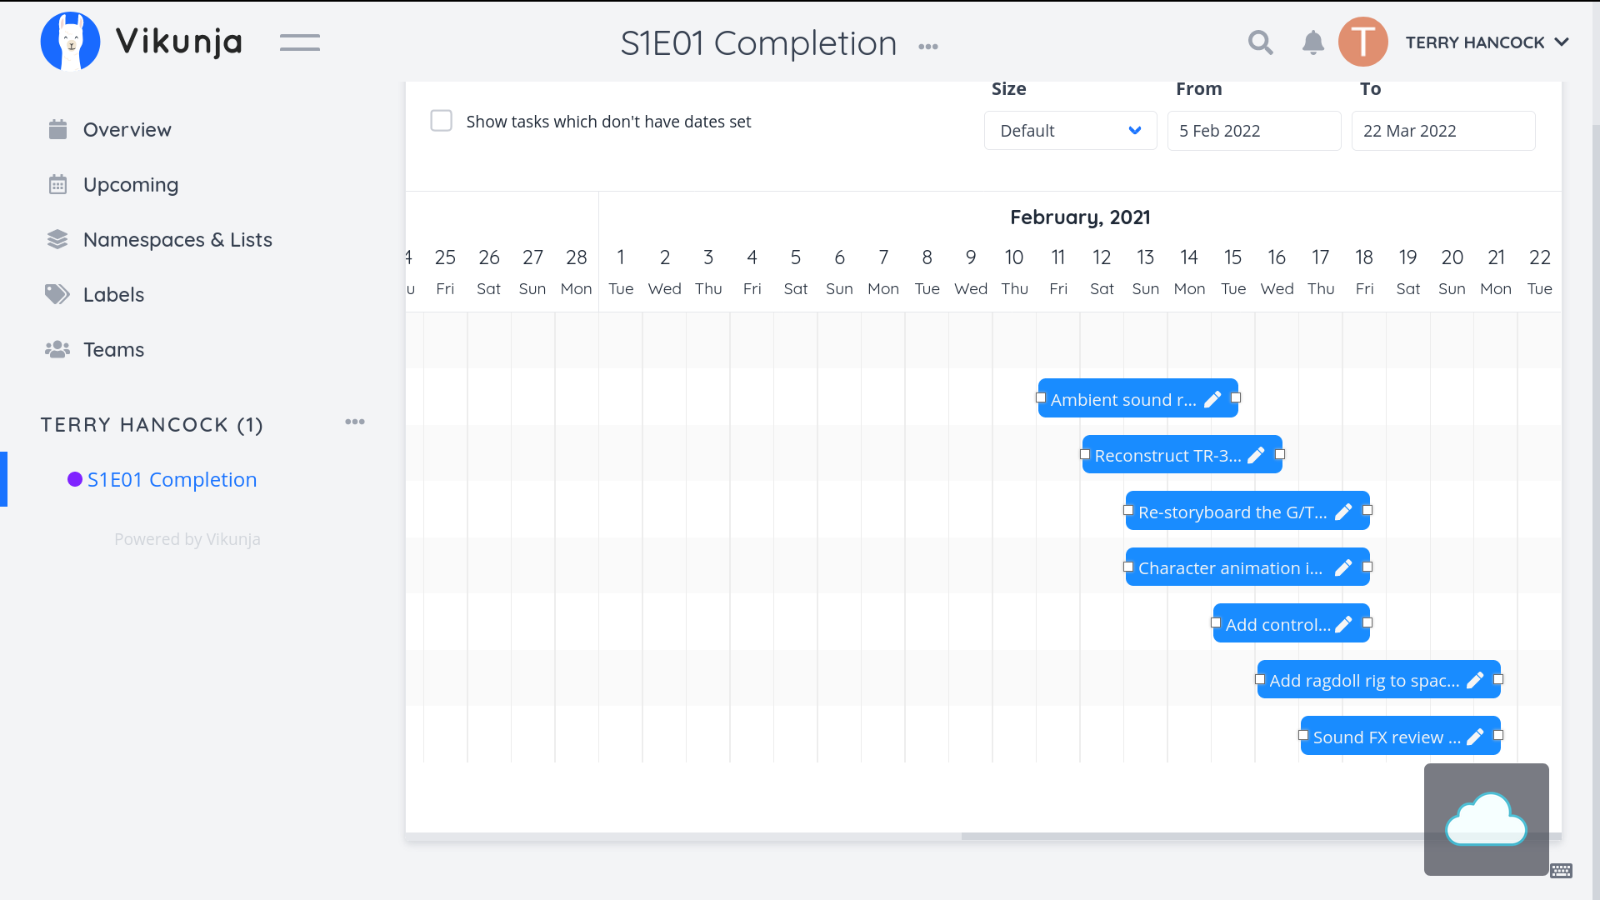
Task: Click the Vikunja llama logo
Action: click(71, 42)
